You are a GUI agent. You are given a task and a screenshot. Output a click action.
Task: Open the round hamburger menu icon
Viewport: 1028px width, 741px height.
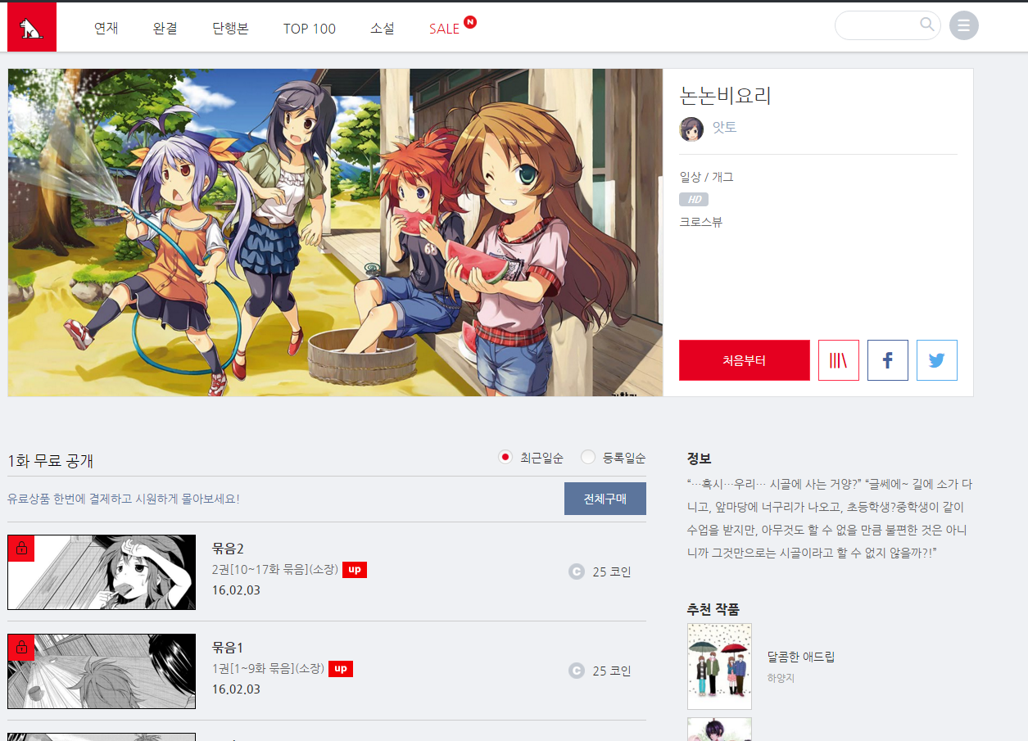[x=963, y=25]
